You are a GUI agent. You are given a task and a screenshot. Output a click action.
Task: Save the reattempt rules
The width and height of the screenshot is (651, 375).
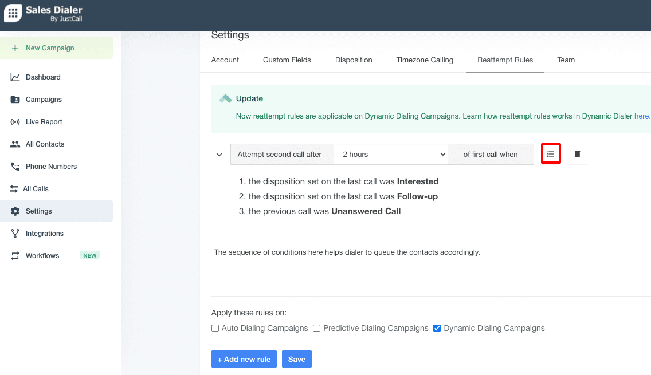click(x=296, y=359)
